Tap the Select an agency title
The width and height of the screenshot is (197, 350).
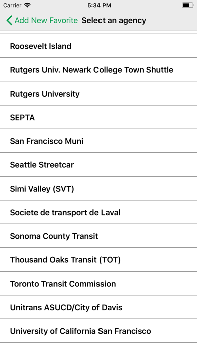click(114, 20)
